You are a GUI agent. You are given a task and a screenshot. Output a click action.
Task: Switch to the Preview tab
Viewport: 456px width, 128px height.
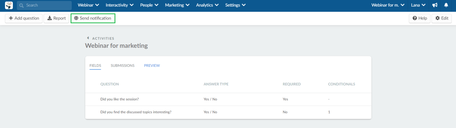[x=152, y=65]
